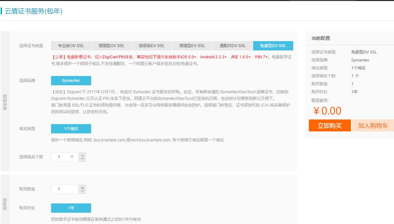
Task: Select the 增强型OV SSL certificate type
Action: click(111, 45)
